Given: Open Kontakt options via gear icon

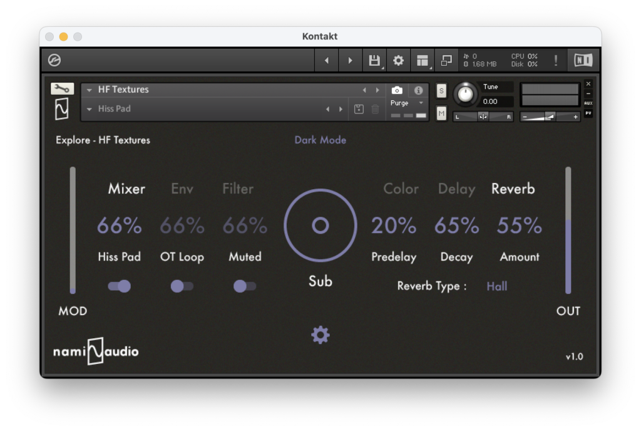Looking at the screenshot, I should 398,60.
